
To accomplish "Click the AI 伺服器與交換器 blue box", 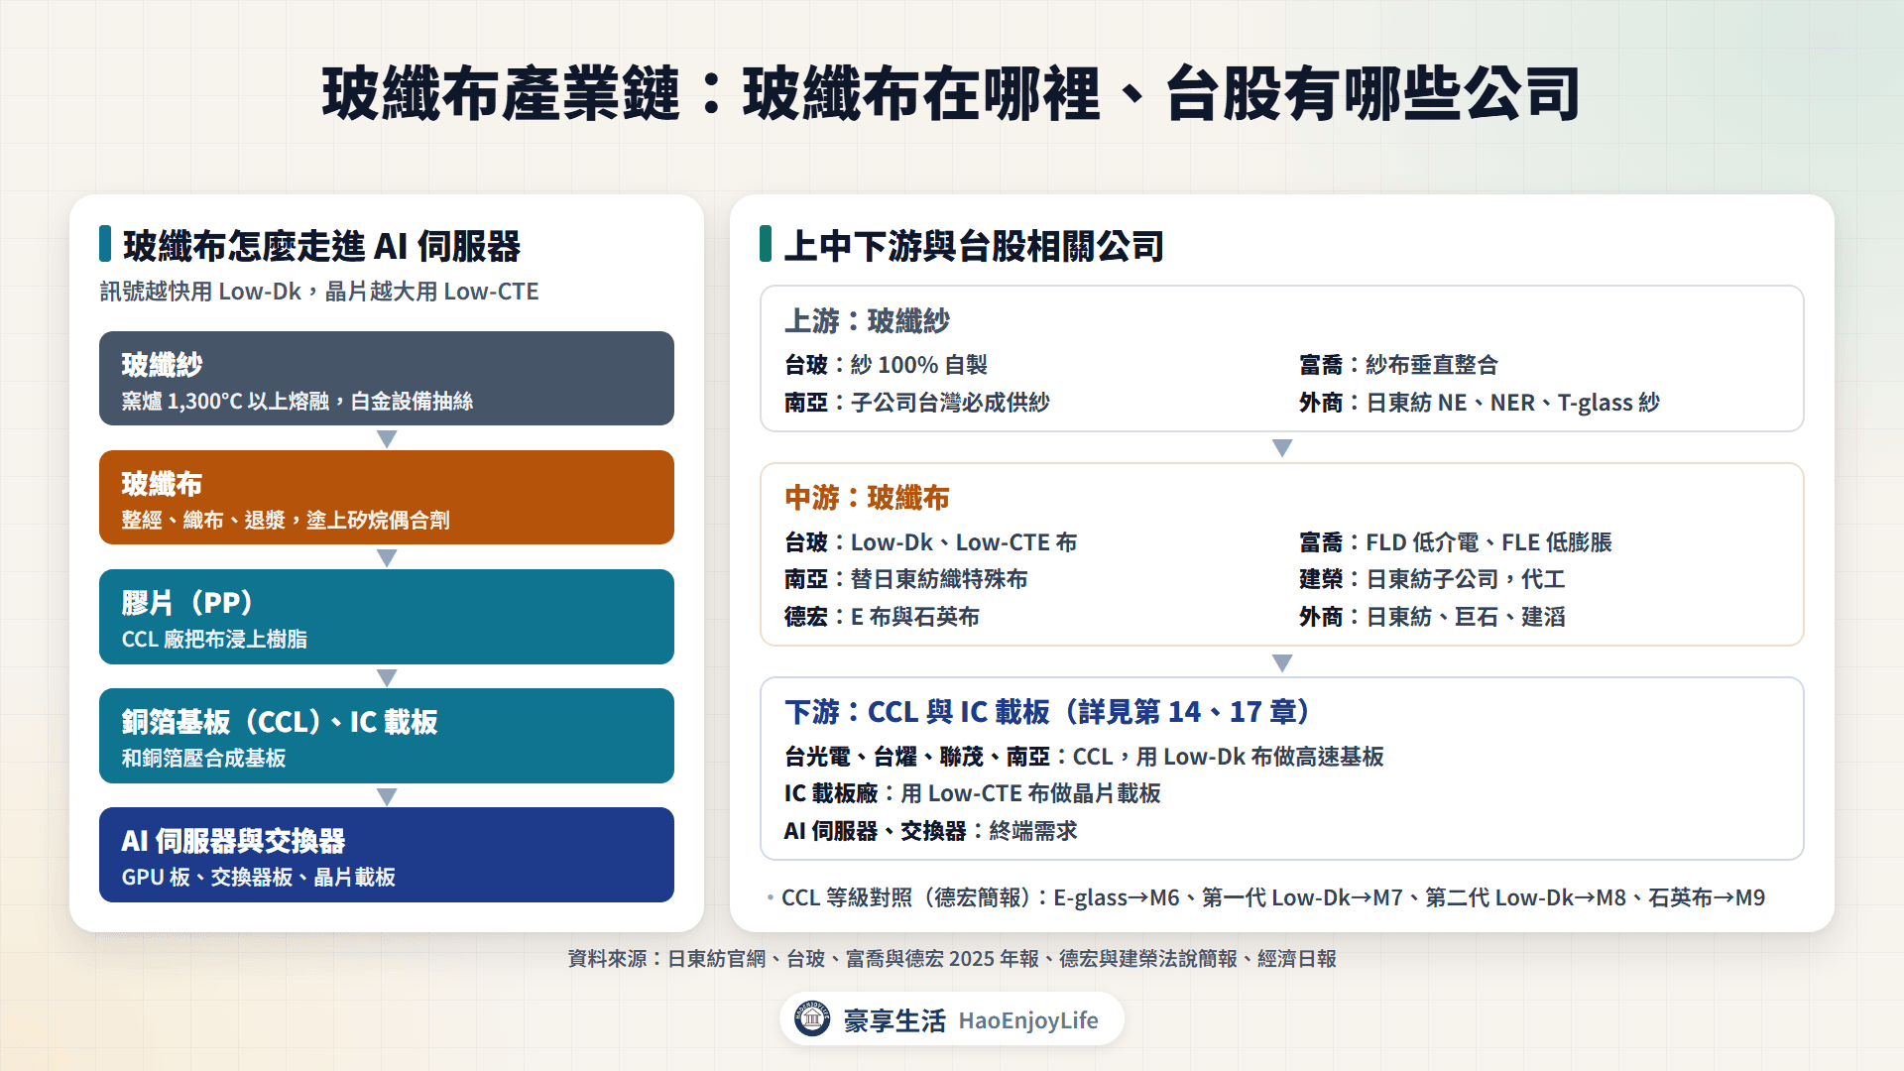I will coord(387,855).
